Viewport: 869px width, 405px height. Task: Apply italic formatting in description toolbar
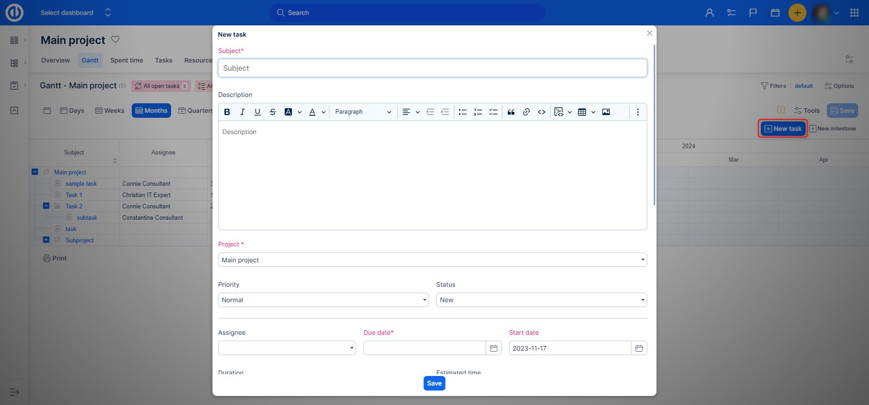(x=242, y=112)
